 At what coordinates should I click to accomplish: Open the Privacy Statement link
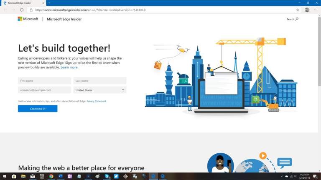pos(97,101)
